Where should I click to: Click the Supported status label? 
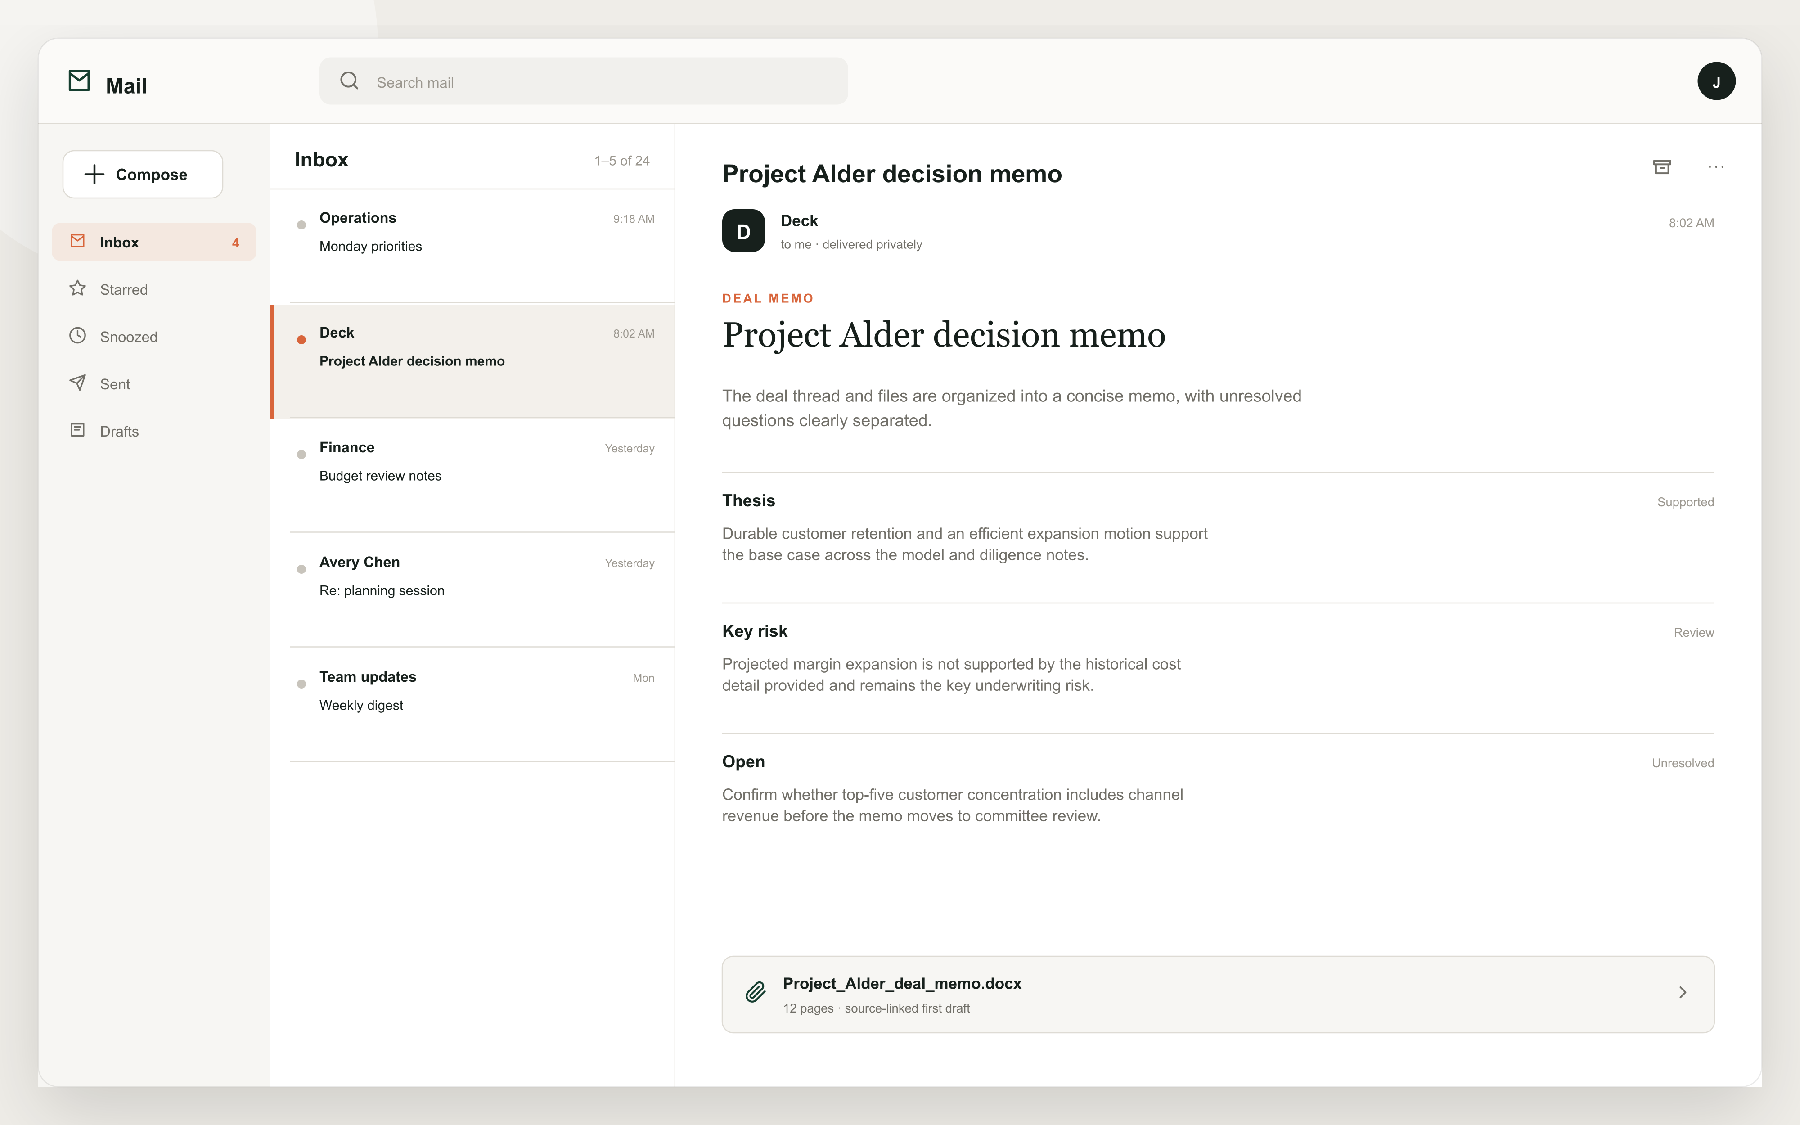coord(1685,502)
